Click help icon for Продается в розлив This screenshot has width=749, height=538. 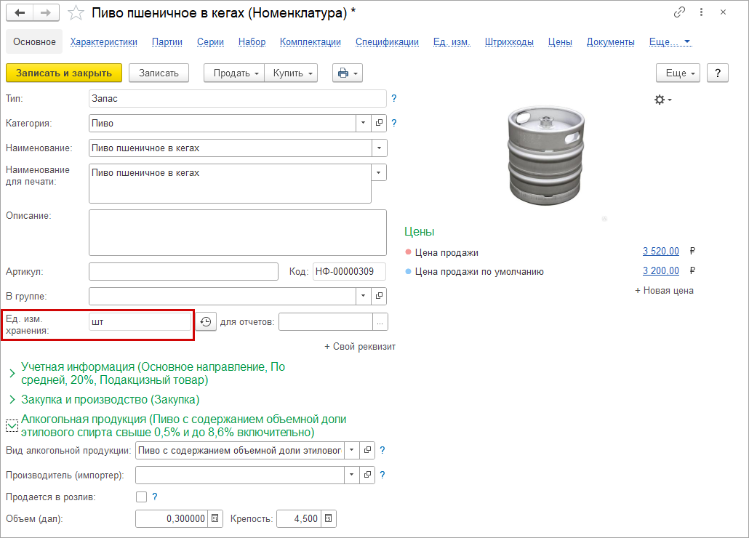click(155, 497)
